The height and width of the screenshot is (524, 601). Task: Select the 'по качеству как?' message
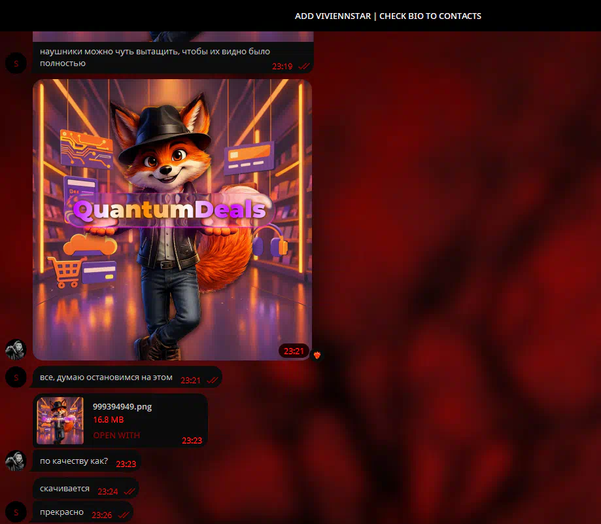click(74, 461)
